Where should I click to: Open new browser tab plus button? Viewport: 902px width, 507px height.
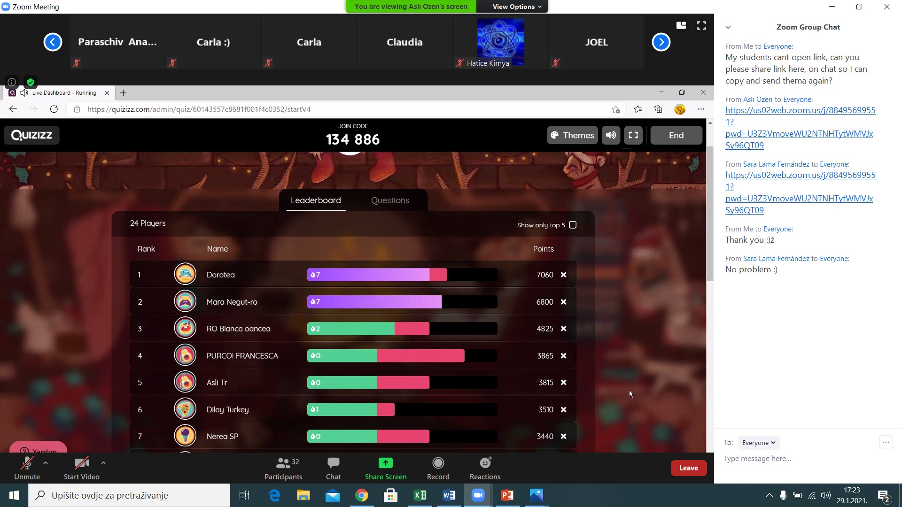coord(123,93)
